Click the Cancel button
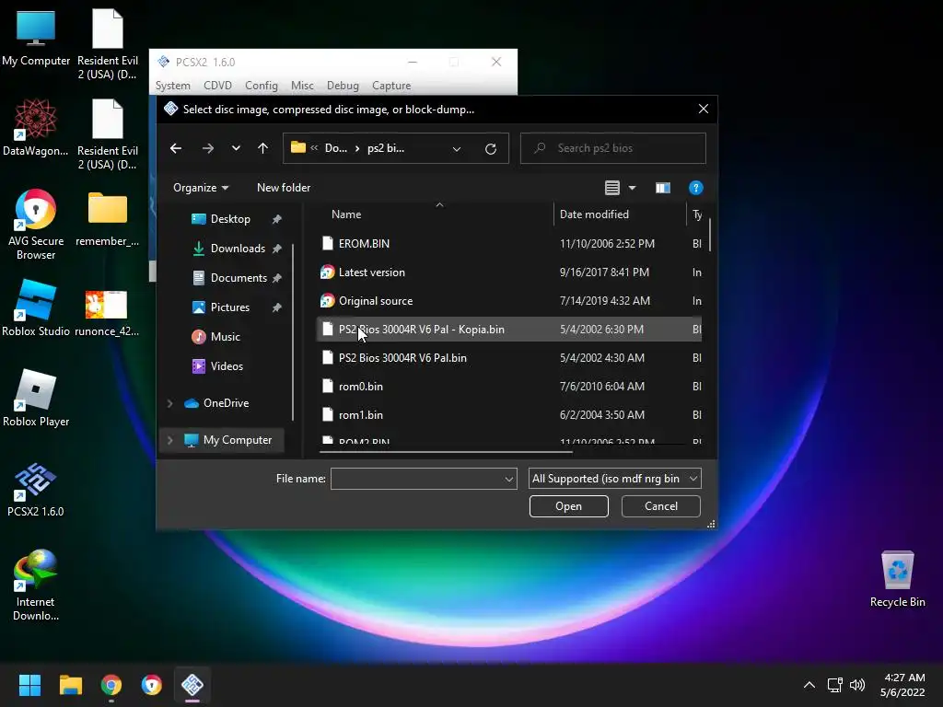This screenshot has width=943, height=707. tap(661, 506)
